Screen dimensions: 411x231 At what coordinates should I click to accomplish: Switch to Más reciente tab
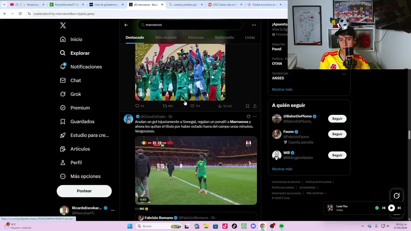tap(166, 38)
